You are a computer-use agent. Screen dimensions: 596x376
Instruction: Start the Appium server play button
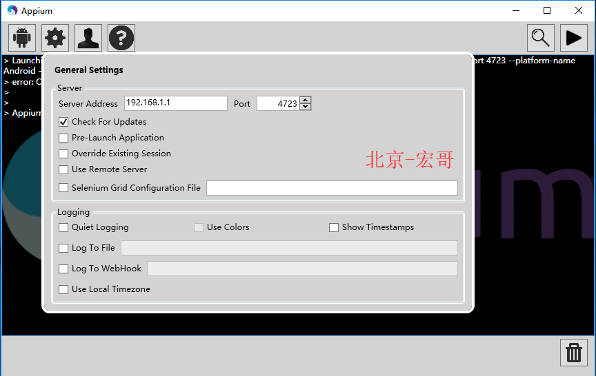pyautogui.click(x=573, y=38)
